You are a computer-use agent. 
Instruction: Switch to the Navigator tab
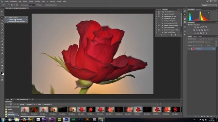coord(199,9)
